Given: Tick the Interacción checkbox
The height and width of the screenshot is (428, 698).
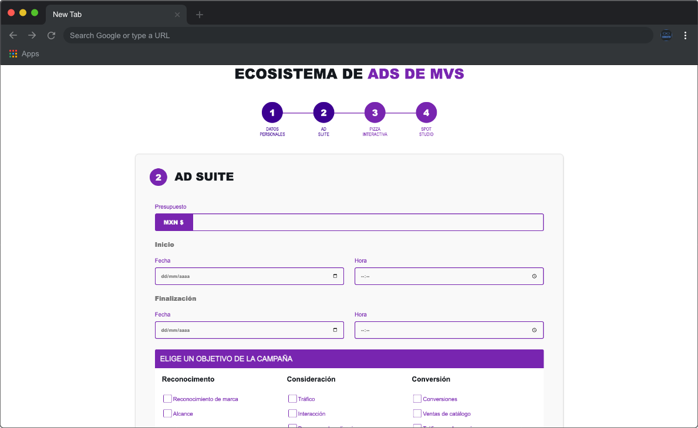Looking at the screenshot, I should [x=292, y=413].
